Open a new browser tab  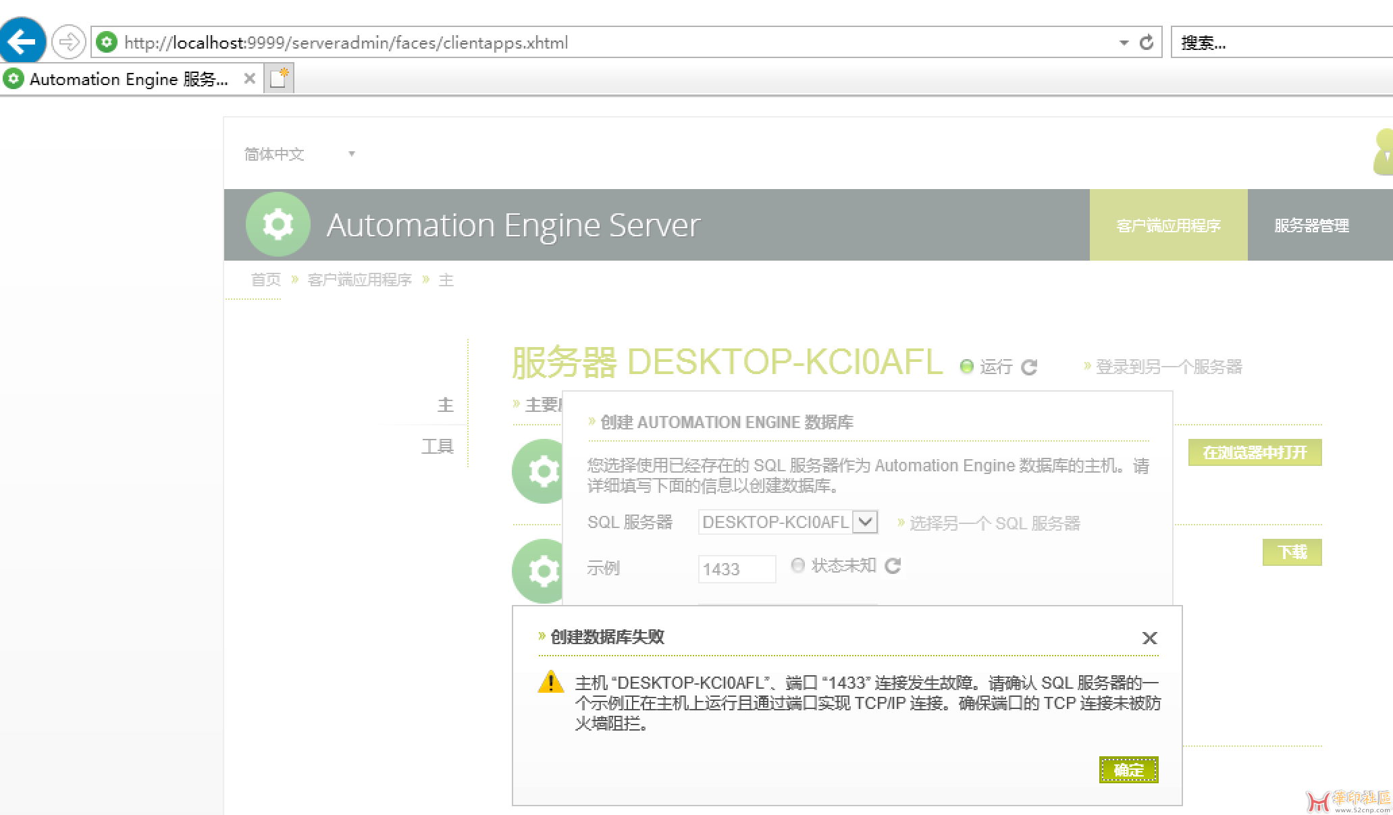[279, 78]
